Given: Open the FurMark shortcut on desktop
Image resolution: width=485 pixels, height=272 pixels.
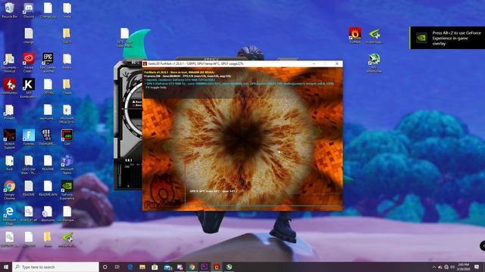Looking at the screenshot, I should [355, 36].
